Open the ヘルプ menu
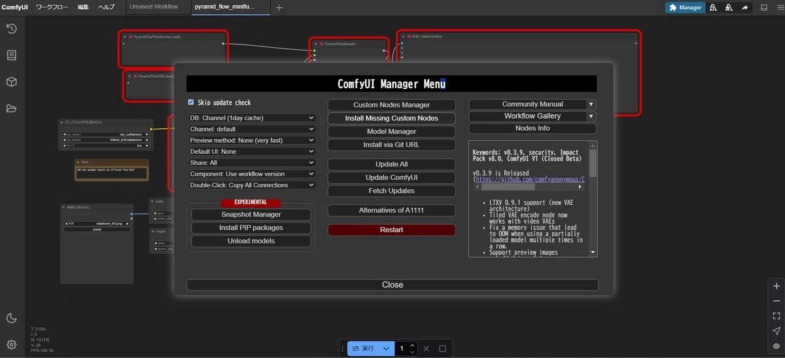 tap(106, 7)
